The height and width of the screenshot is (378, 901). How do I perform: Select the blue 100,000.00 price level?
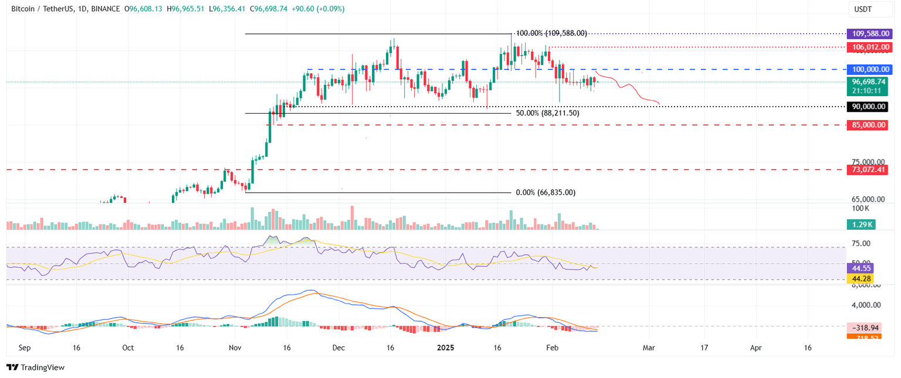[870, 69]
